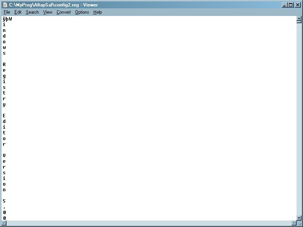This screenshot has width=303, height=227.
Task: Click the first line text 'ÿþW'
Action: [7, 19]
